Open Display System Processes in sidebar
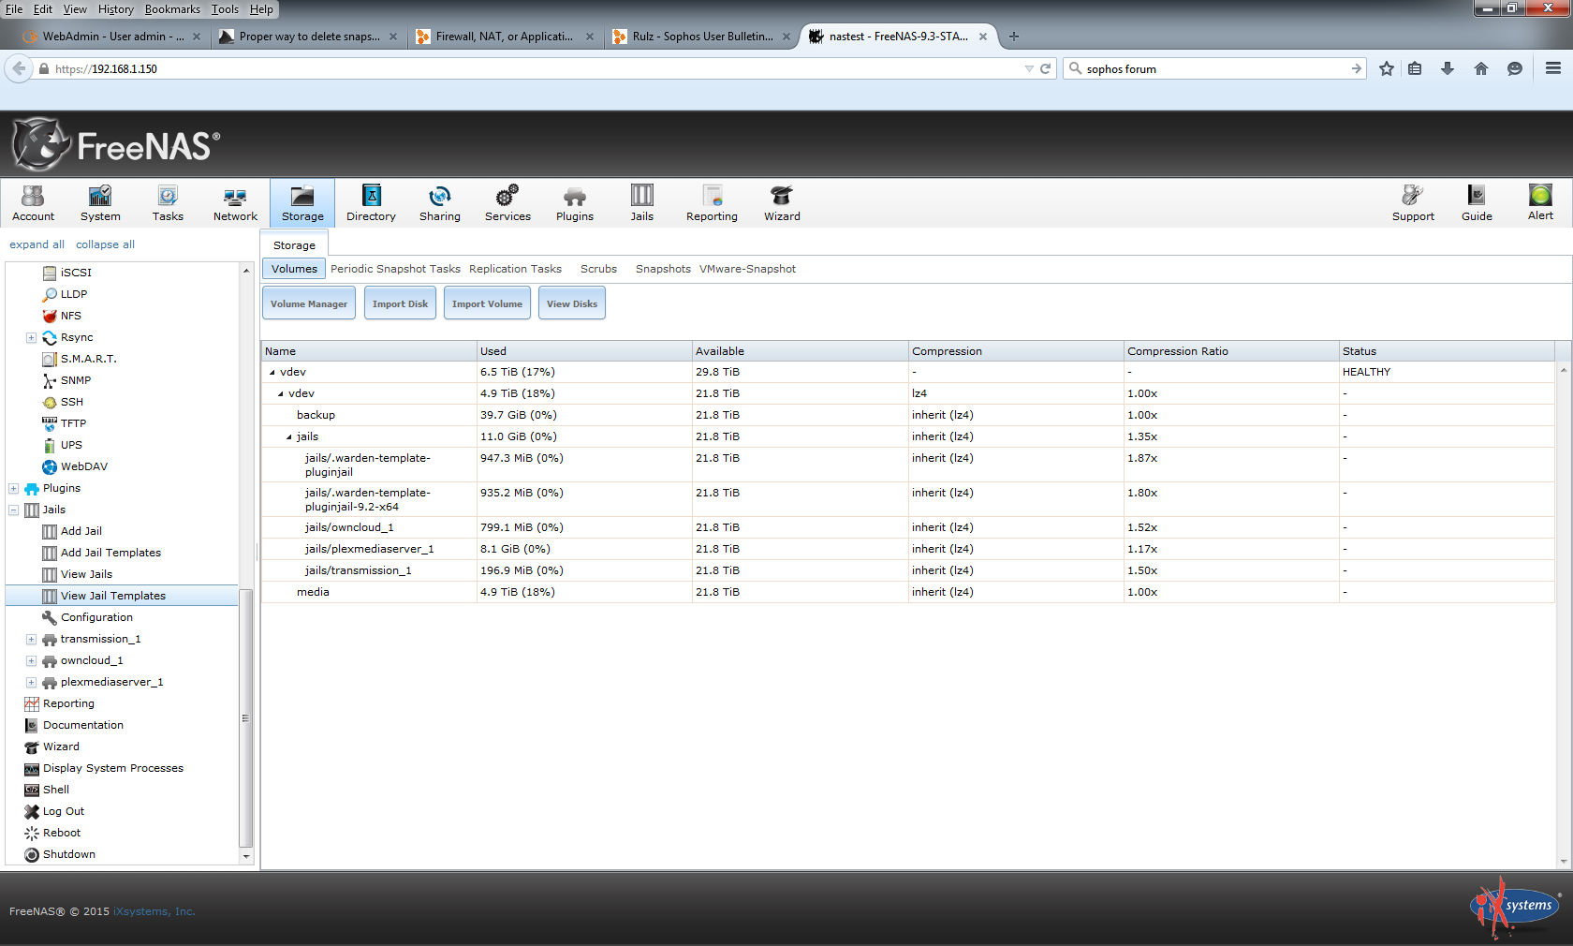Viewport: 1573px width, 946px height. (112, 768)
